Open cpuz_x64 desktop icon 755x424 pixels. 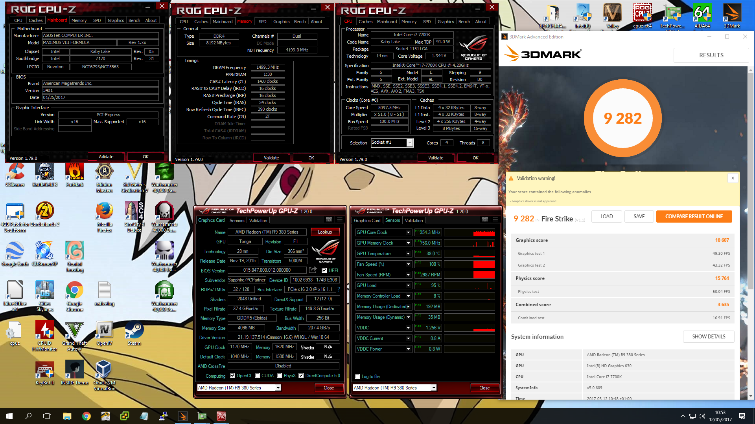point(642,16)
